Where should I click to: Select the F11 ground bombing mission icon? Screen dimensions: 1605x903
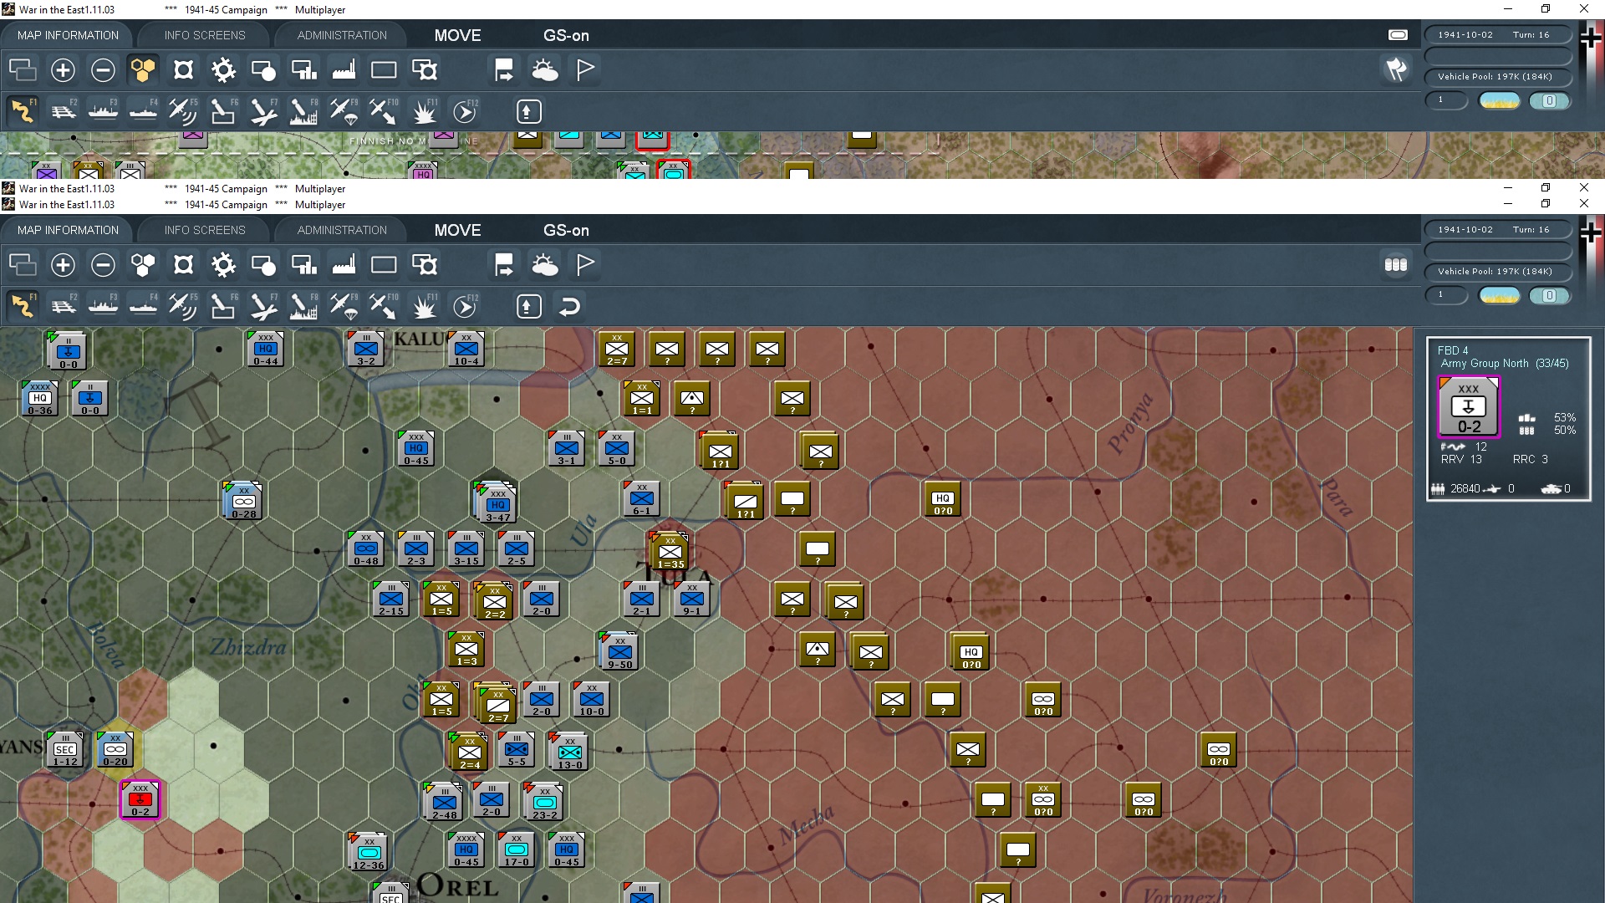425,306
